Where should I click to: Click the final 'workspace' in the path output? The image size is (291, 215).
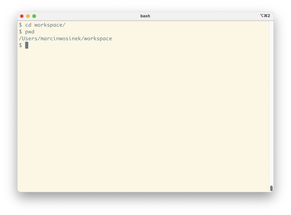click(x=98, y=39)
